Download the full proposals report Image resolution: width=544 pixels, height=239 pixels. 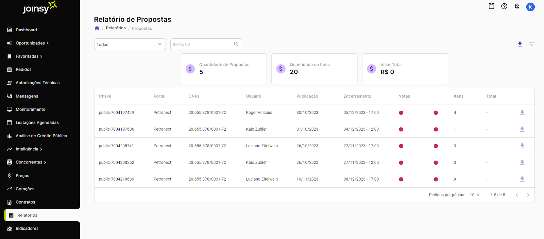(520, 44)
